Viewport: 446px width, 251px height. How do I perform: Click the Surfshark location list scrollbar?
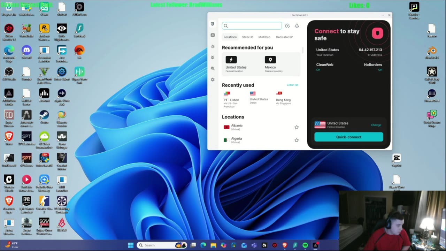[303, 50]
